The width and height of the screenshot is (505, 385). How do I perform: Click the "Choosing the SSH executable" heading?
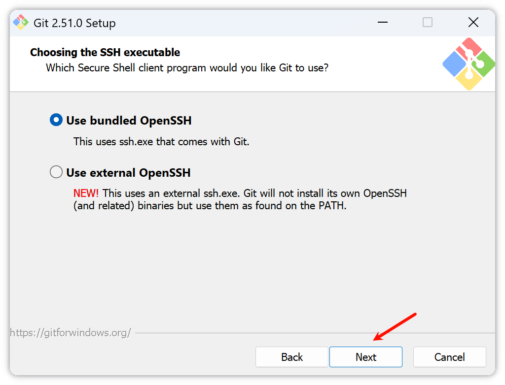coord(105,53)
